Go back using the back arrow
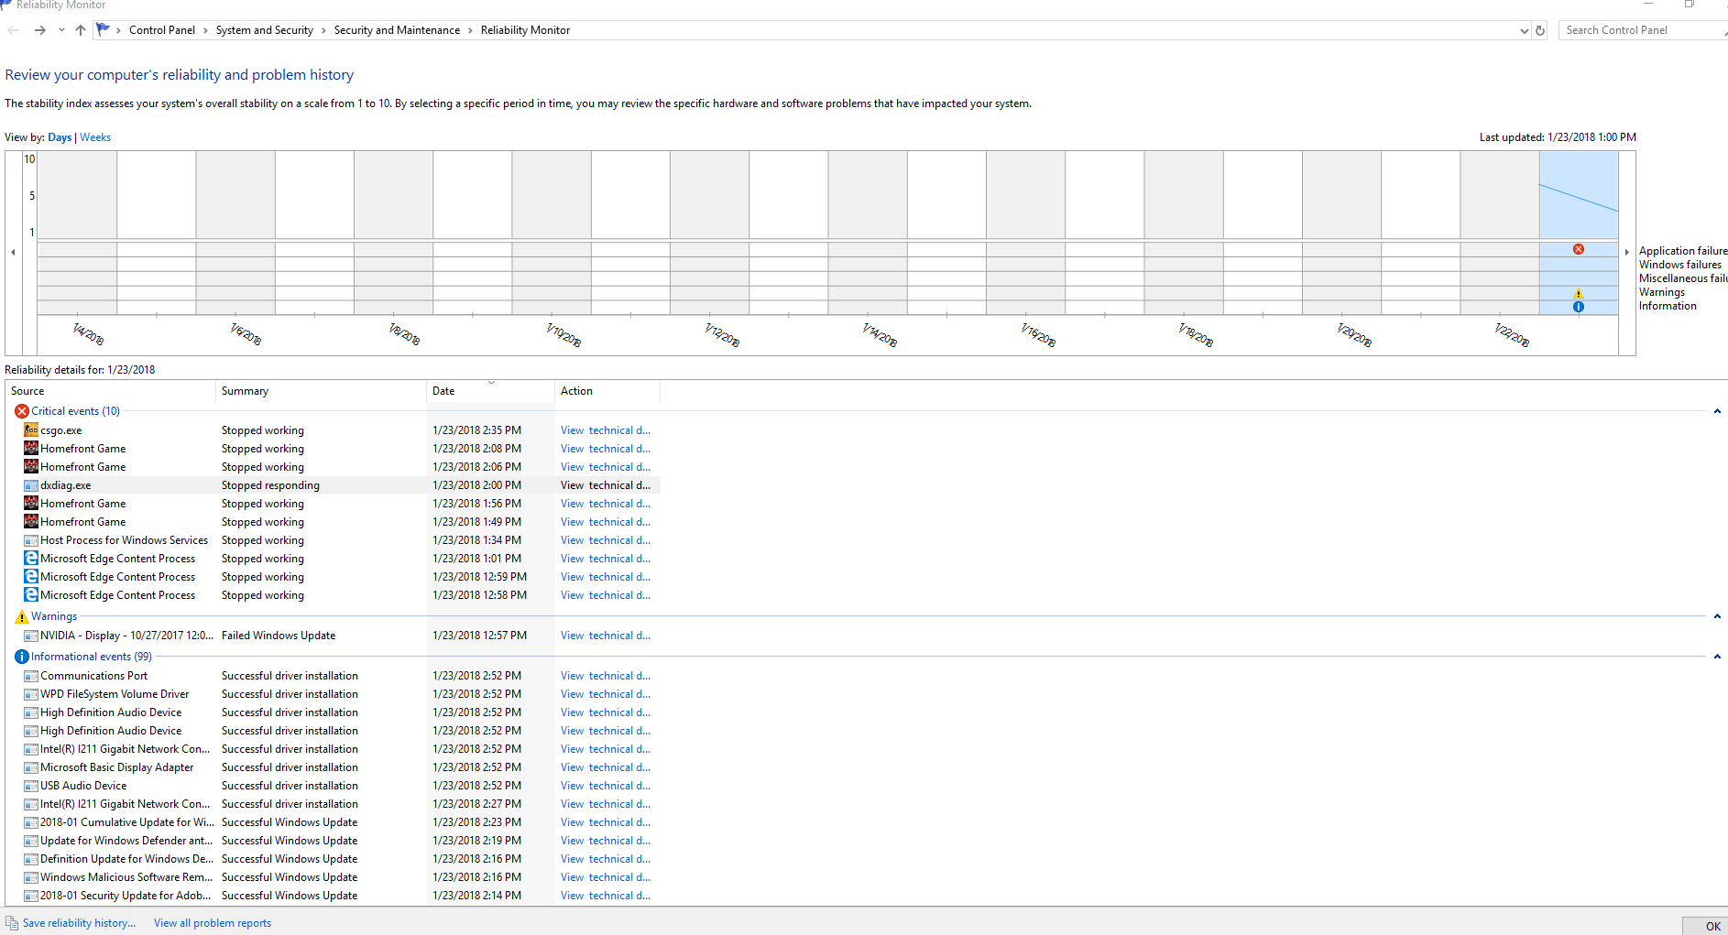This screenshot has height=935, width=1728. (13, 30)
